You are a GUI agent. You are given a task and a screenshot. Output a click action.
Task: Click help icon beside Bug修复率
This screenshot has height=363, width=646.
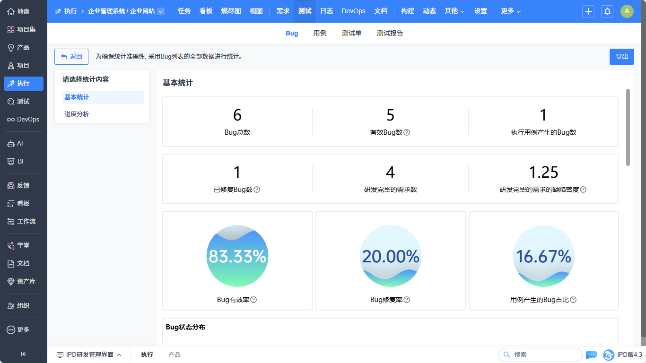[407, 300]
